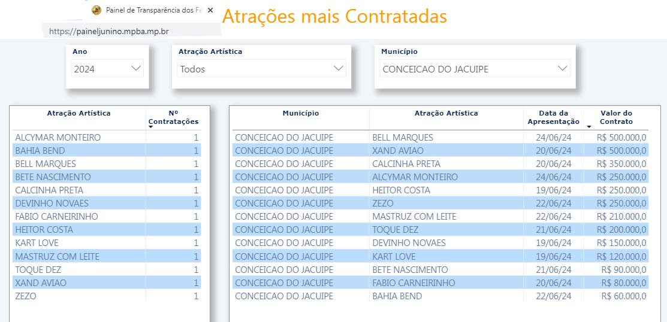This screenshot has height=322, width=667.
Task: Click the sort arrow beside Valor do Contrato
Action: coord(589,127)
